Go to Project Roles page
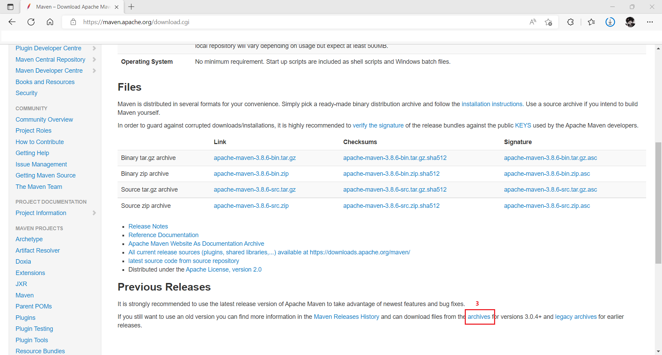 [x=33, y=131]
